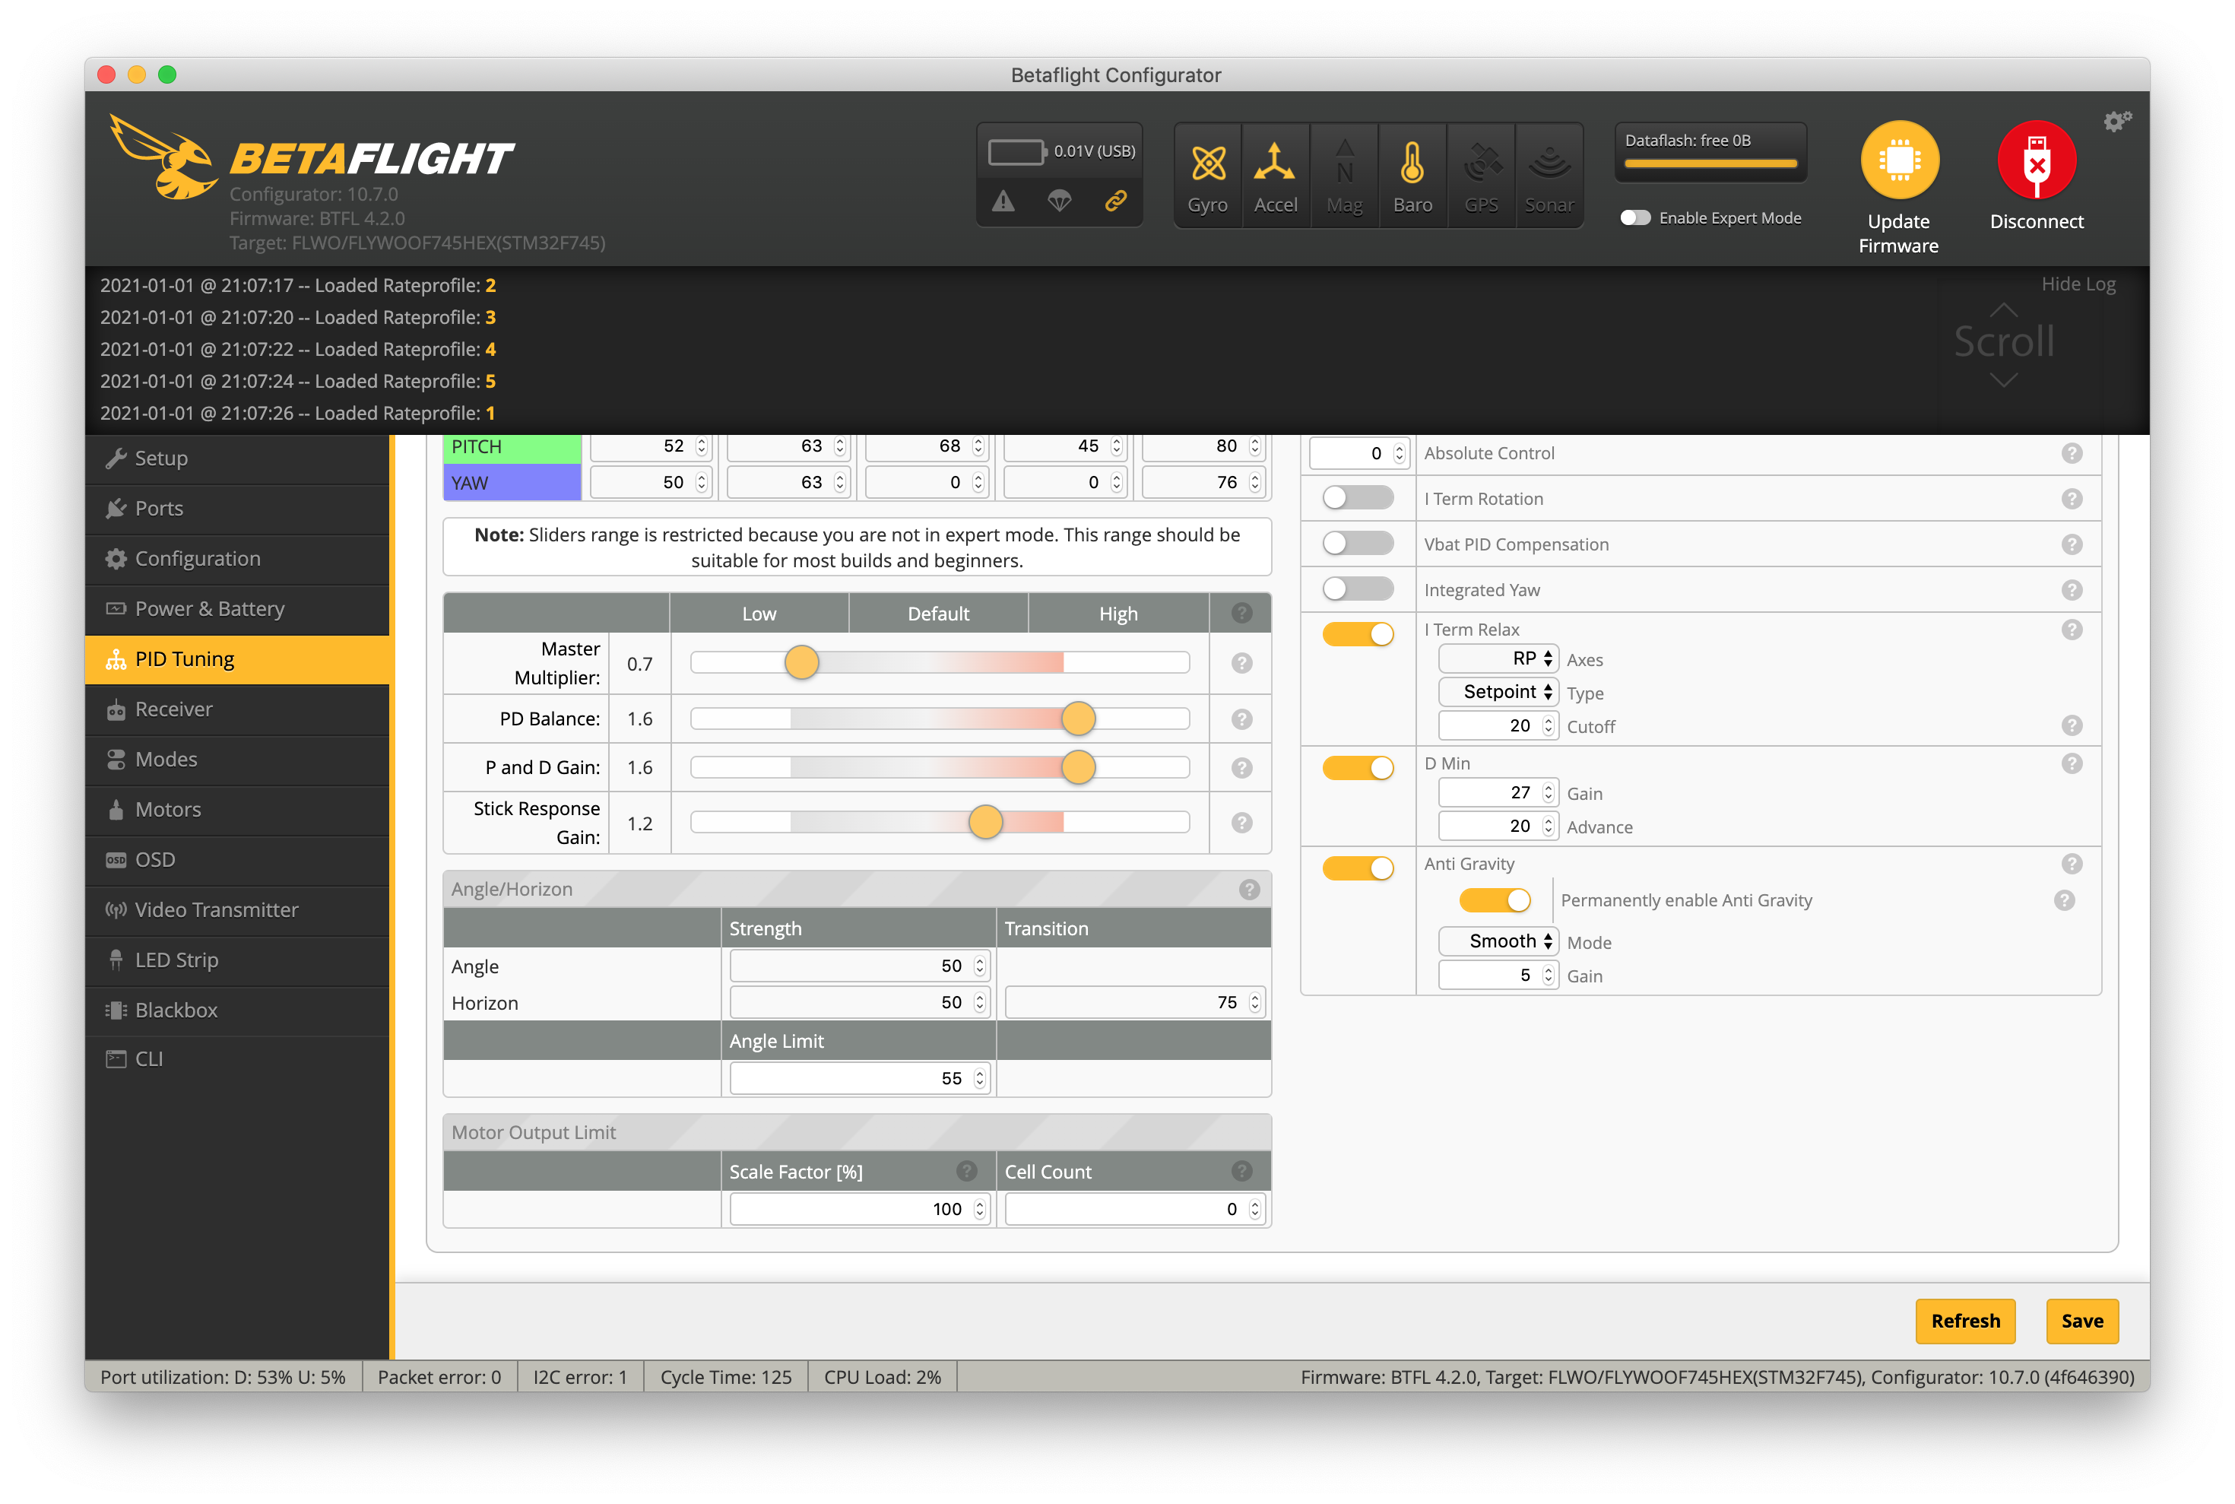This screenshot has width=2235, height=1504.
Task: Click the Horizon Transition input field
Action: [x=1134, y=1002]
